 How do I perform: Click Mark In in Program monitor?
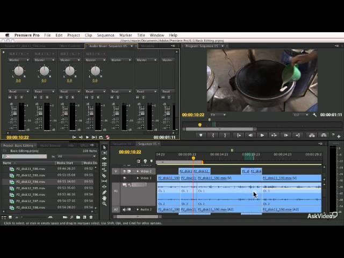213,135
